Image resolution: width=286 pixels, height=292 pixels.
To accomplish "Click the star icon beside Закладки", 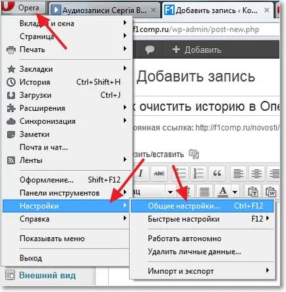I will (11, 69).
